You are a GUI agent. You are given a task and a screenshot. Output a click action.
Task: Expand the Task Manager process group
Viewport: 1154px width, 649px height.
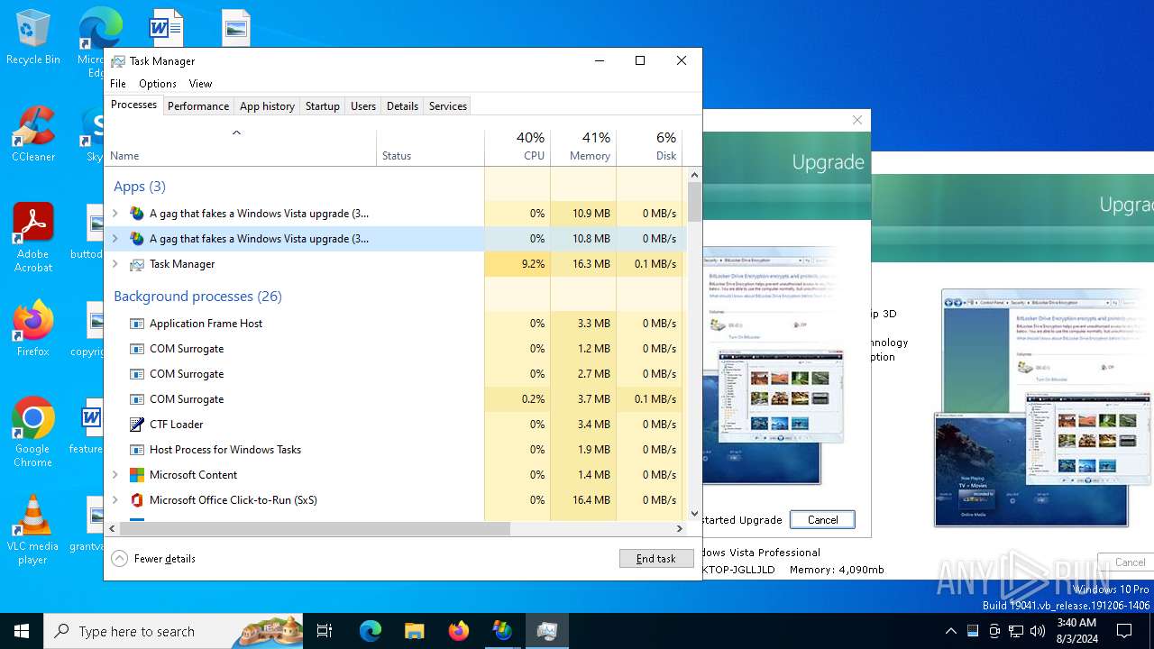click(x=114, y=264)
